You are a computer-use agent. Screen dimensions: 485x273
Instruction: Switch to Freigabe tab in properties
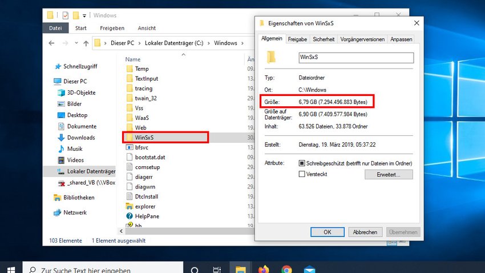[x=297, y=39]
